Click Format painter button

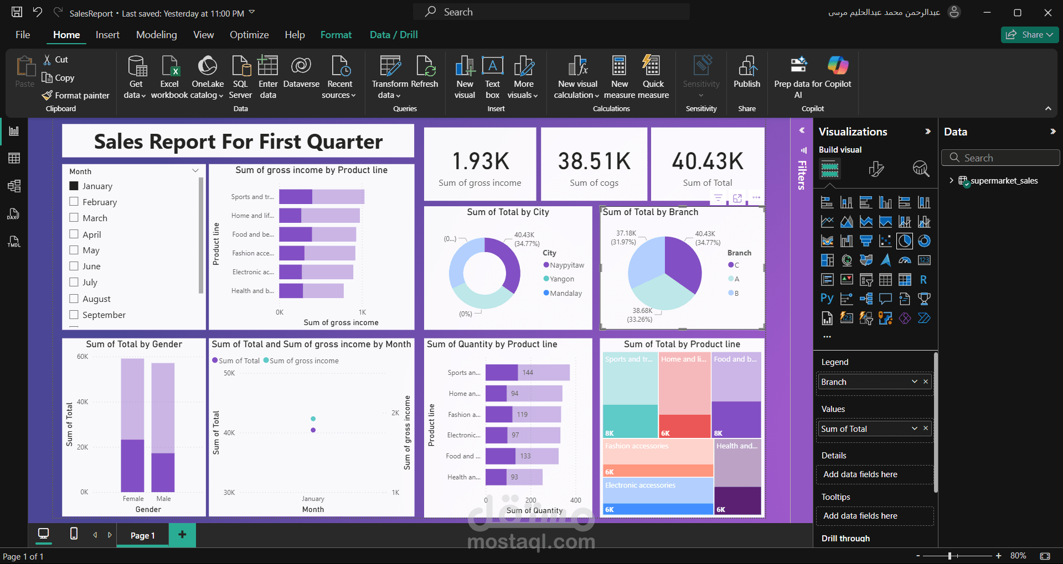pyautogui.click(x=76, y=96)
